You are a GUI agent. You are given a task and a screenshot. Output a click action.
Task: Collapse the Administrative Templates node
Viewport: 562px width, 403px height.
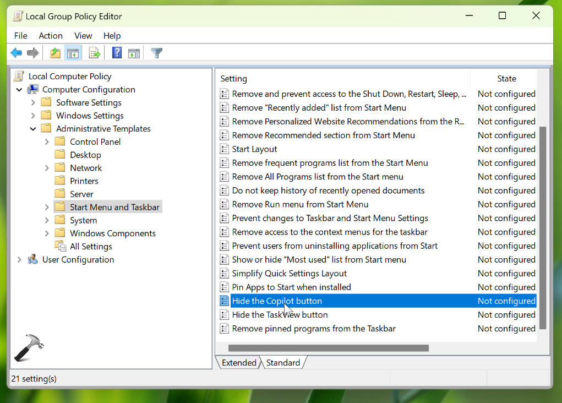click(33, 129)
